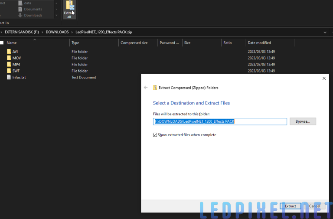Select the Infos.txt text document icon
The height and width of the screenshot is (219, 333).
pos(9,78)
